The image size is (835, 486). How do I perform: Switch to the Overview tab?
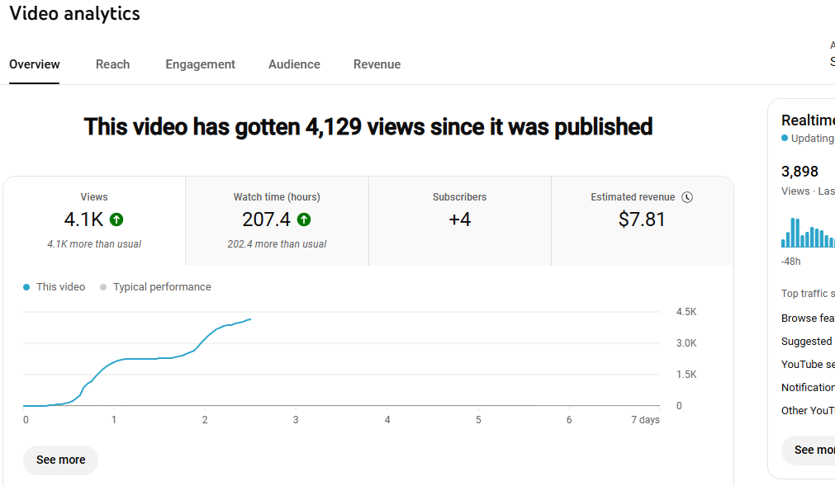pos(35,64)
